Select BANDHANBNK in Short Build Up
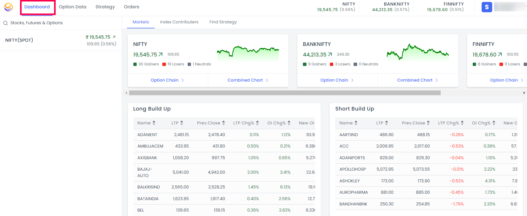Viewport: 527px width, 216px height. (x=426, y=204)
